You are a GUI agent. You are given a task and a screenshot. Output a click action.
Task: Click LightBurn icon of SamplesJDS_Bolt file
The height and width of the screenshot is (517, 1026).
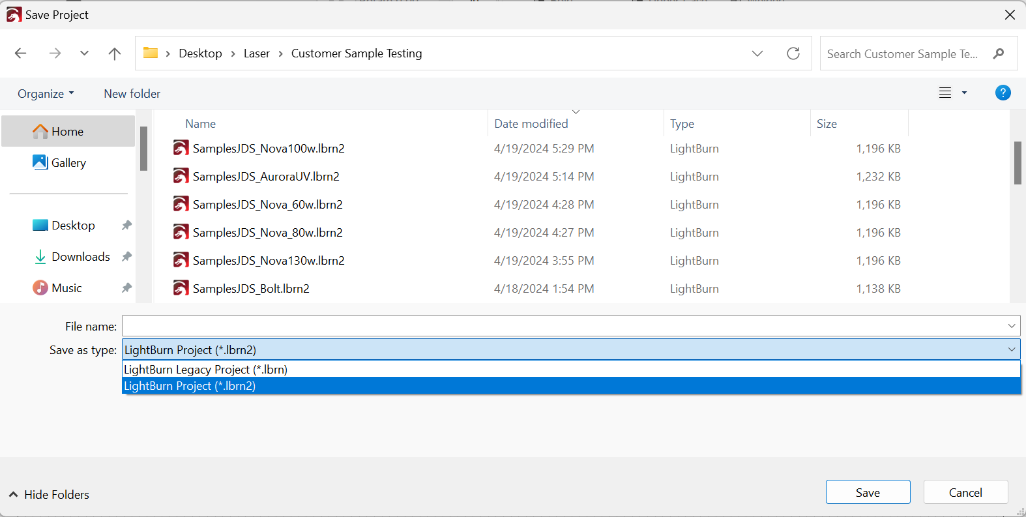pos(181,288)
